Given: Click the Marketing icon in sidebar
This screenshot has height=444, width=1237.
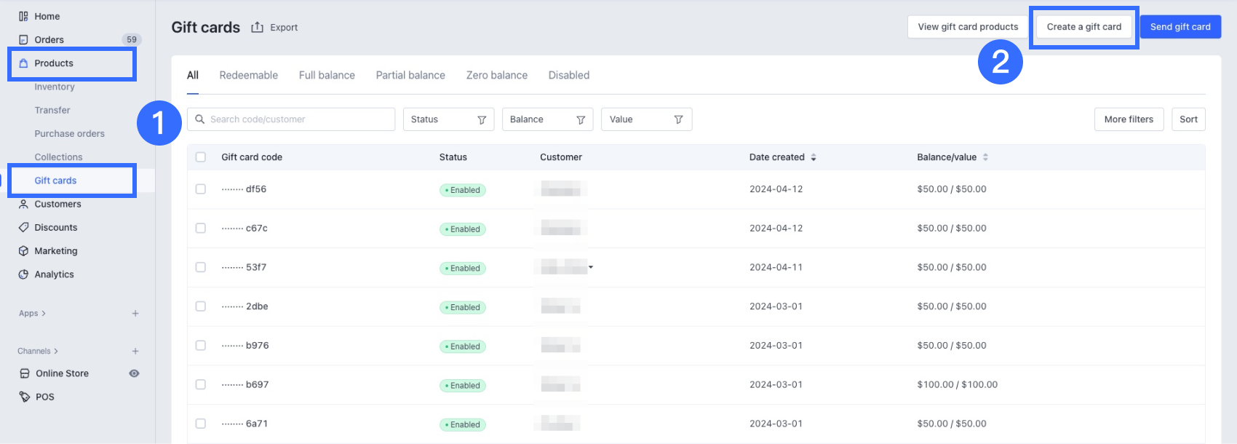Looking at the screenshot, I should click(23, 251).
